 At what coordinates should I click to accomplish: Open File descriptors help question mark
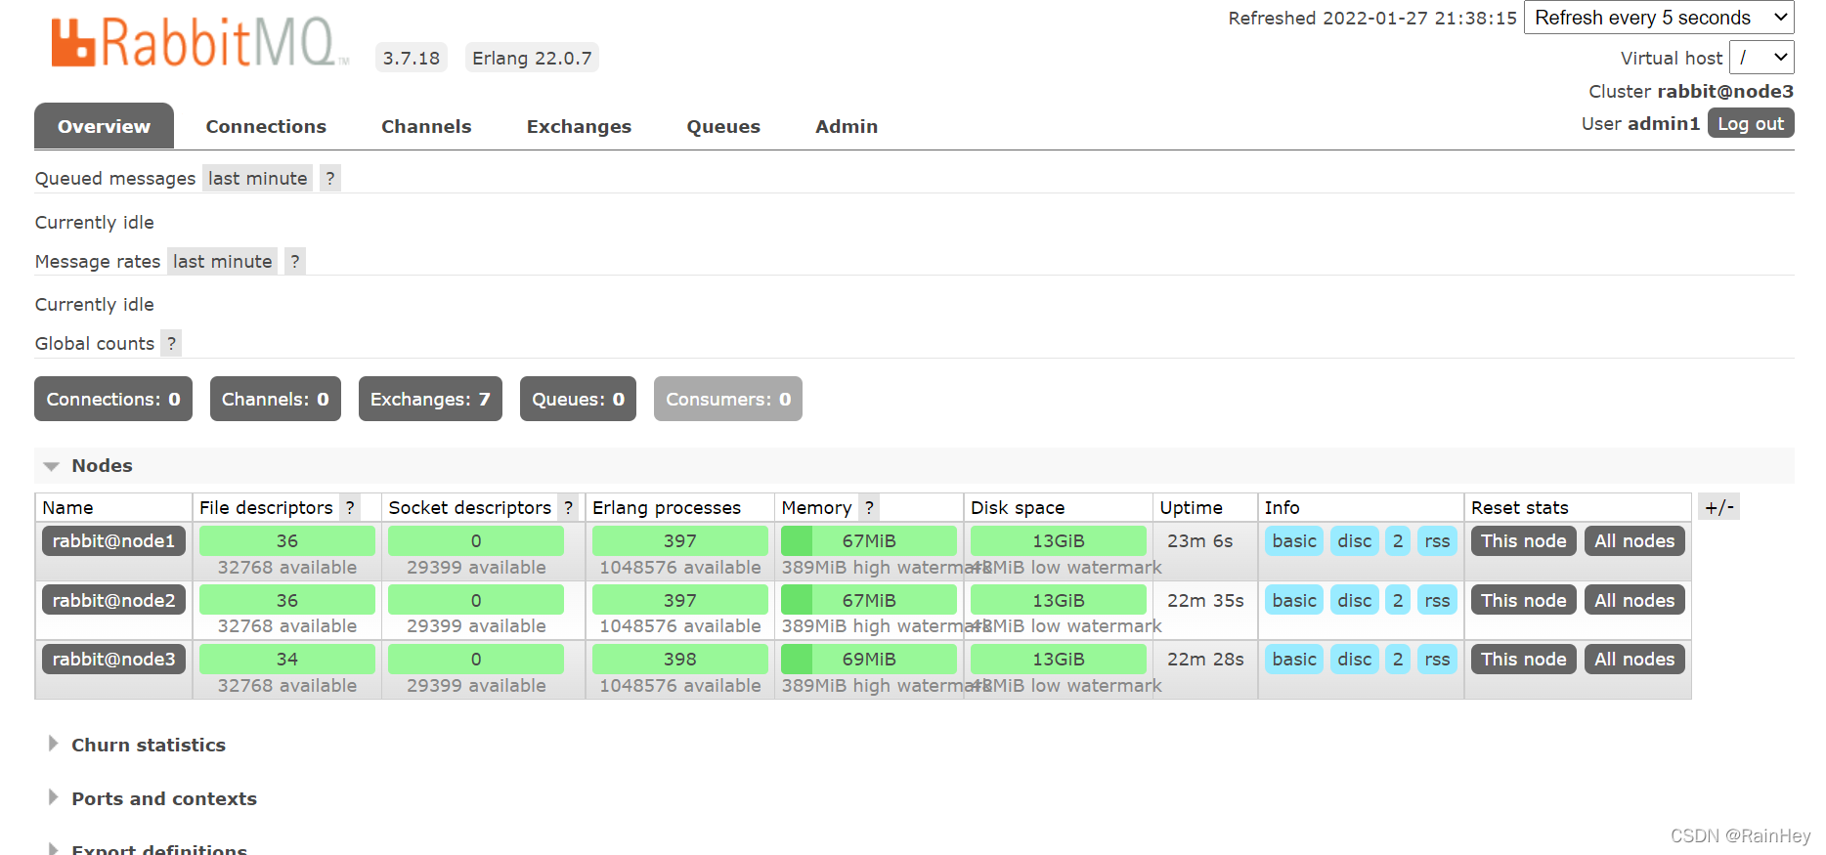click(x=350, y=507)
